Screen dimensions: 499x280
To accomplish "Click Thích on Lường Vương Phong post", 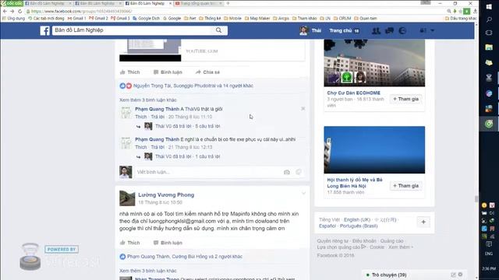I will (x=130, y=243).
